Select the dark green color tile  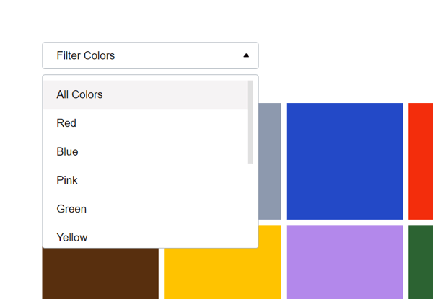(x=421, y=262)
